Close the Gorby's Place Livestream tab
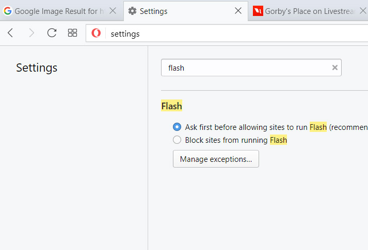This screenshot has height=250, width=368. 363,10
